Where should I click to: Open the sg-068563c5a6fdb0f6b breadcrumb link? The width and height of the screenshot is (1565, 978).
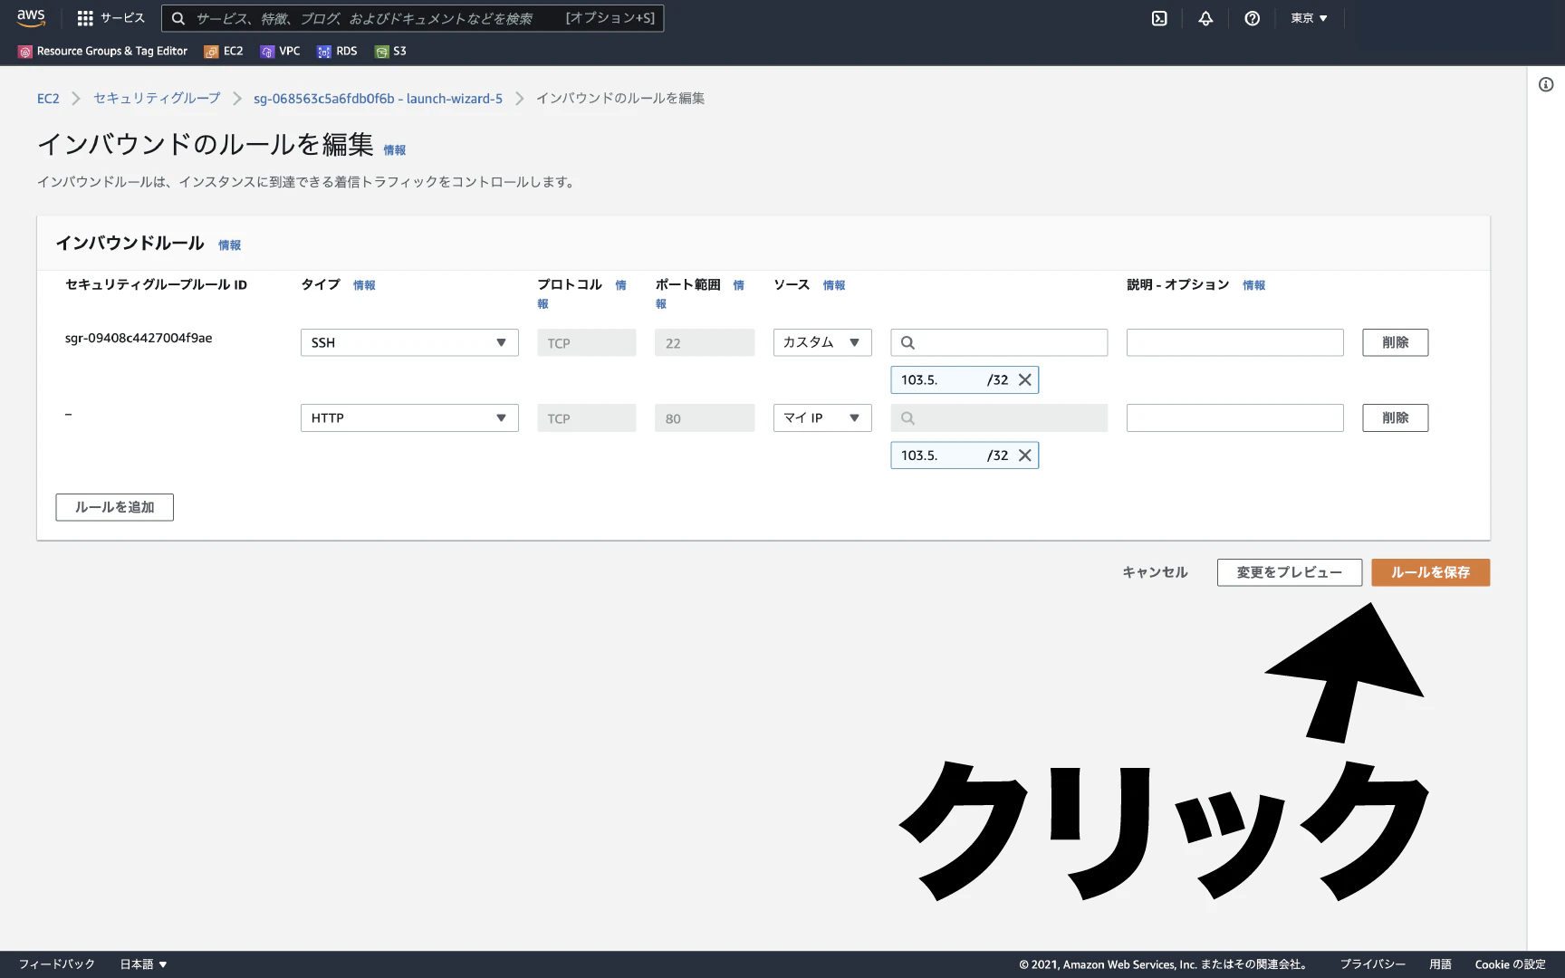pos(378,99)
